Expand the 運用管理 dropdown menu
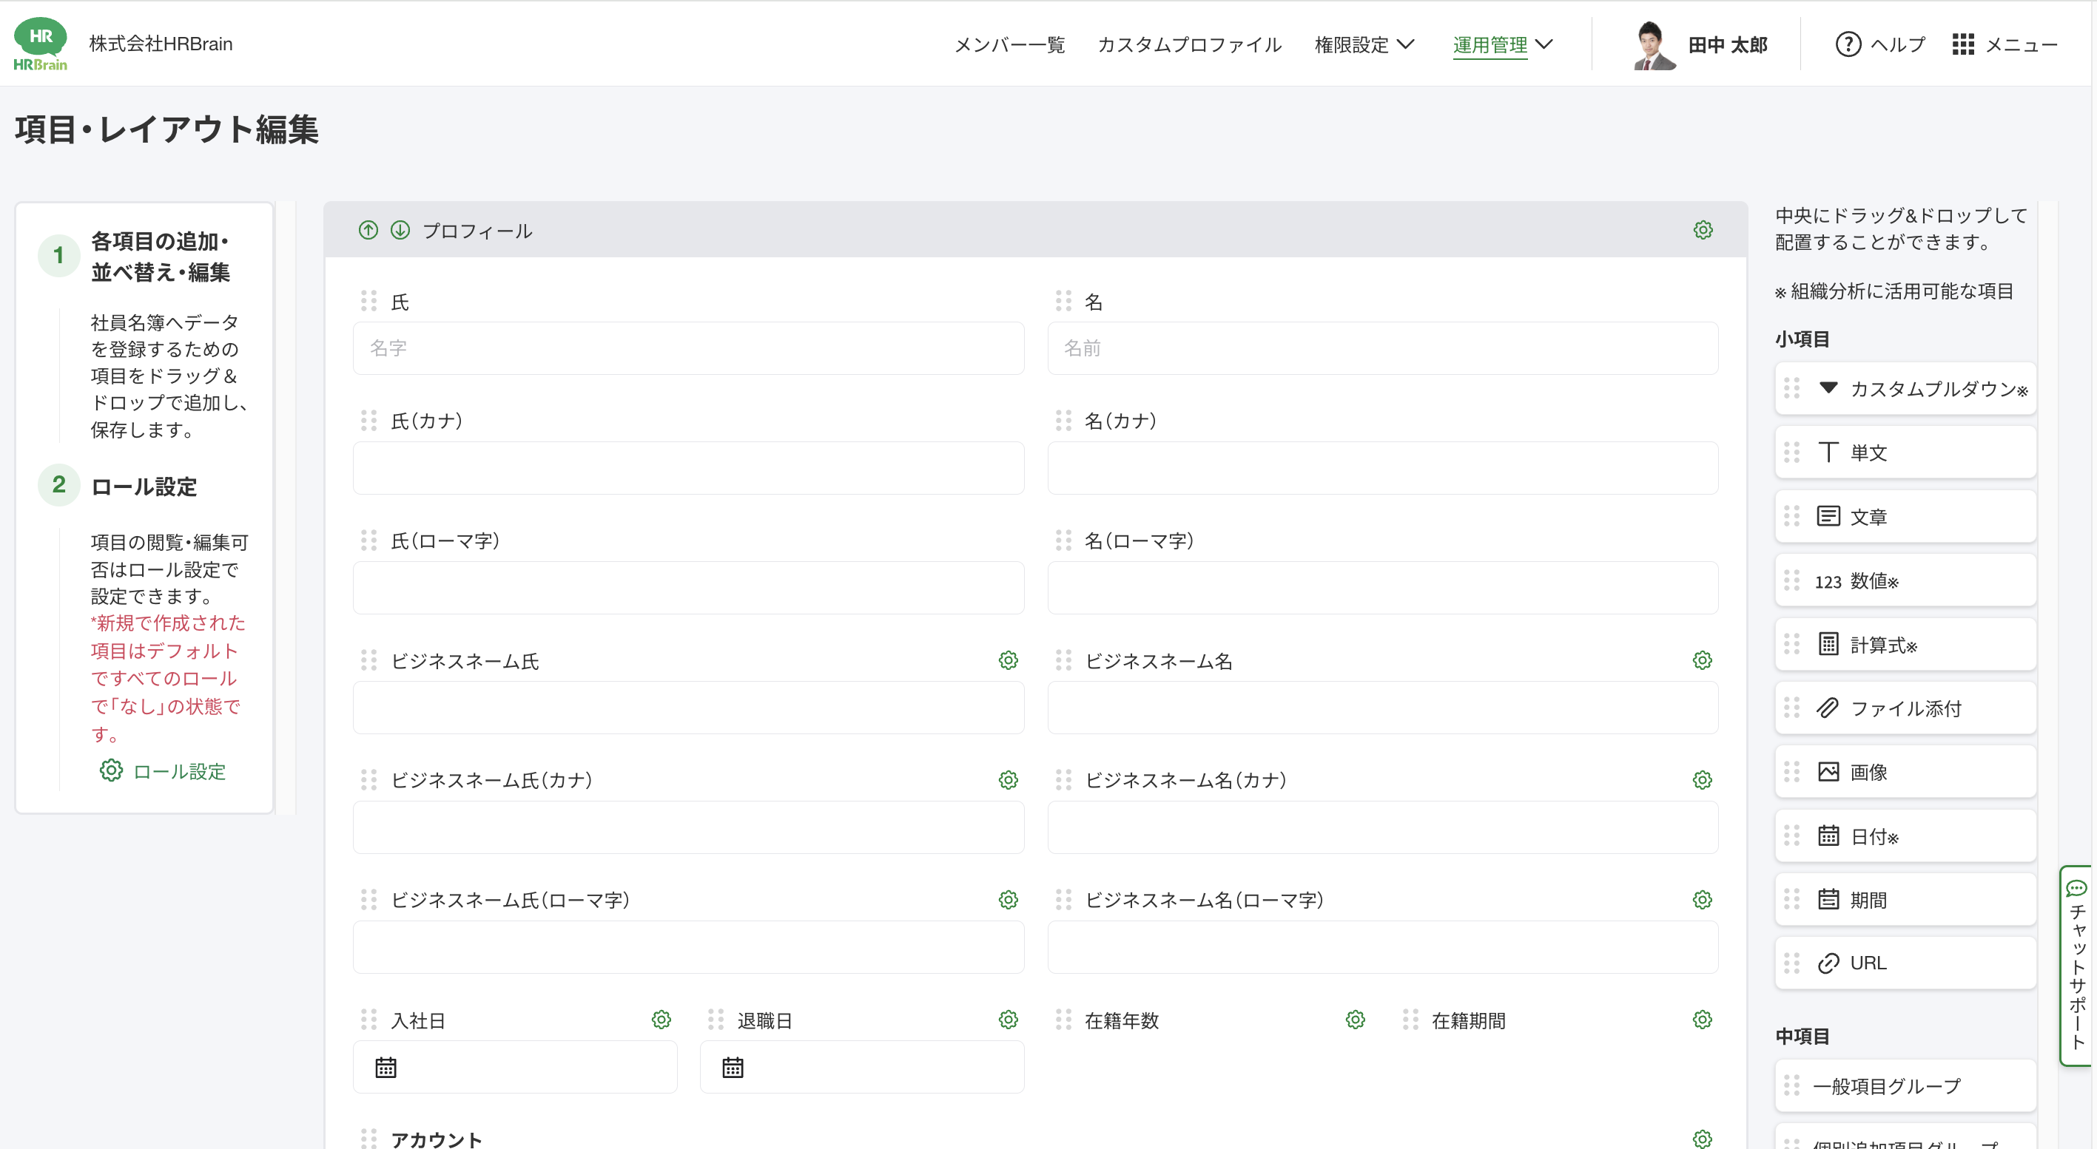The width and height of the screenshot is (2097, 1149). (x=1503, y=44)
